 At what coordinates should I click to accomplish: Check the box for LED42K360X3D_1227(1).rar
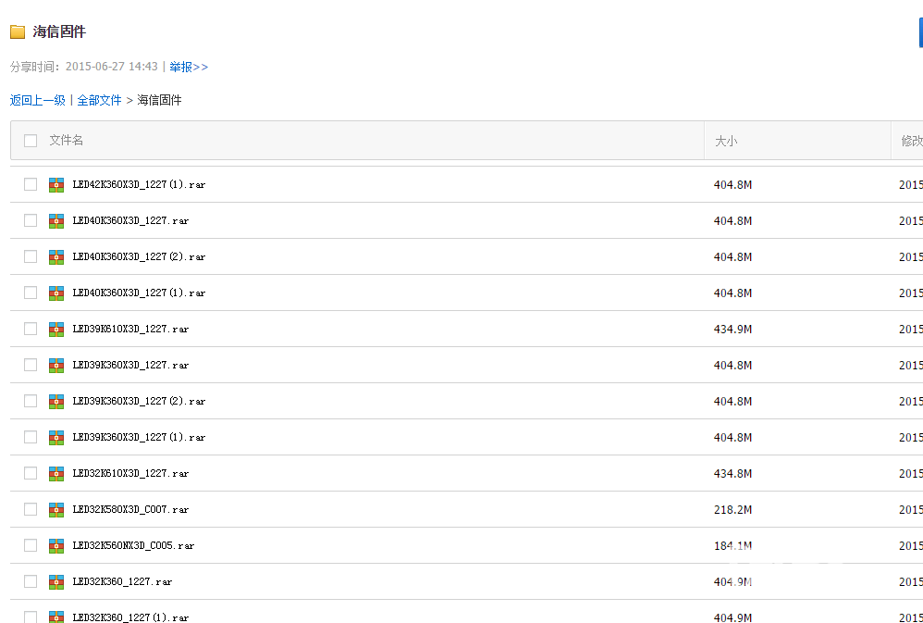point(31,184)
